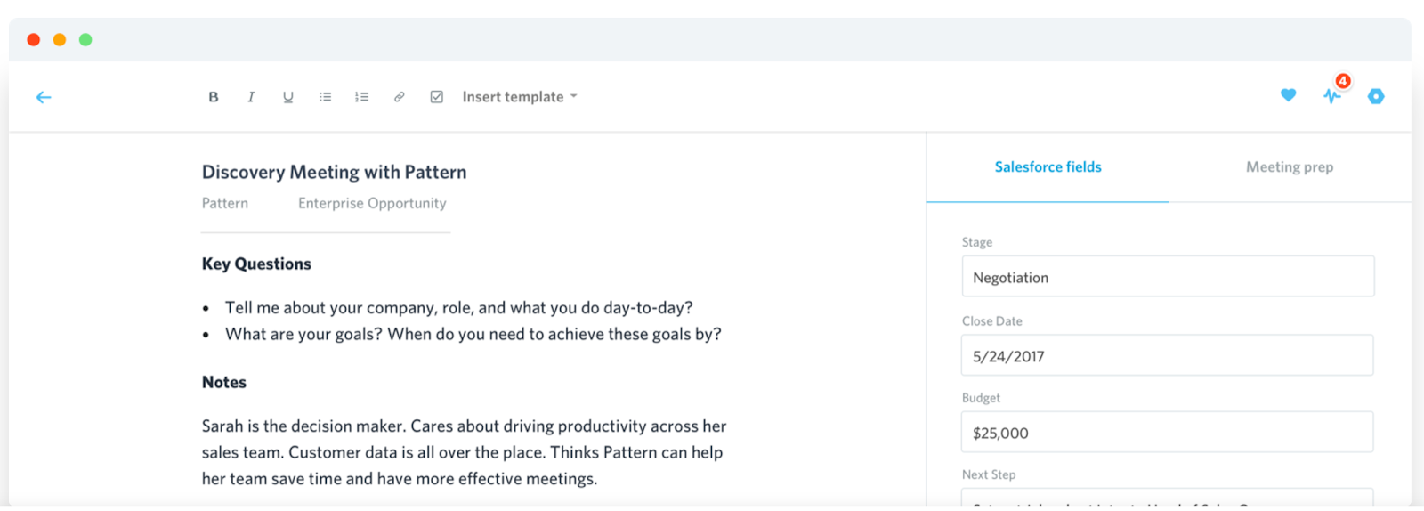Open the Stage field showing Negotiation
The width and height of the screenshot is (1424, 511).
point(1168,277)
